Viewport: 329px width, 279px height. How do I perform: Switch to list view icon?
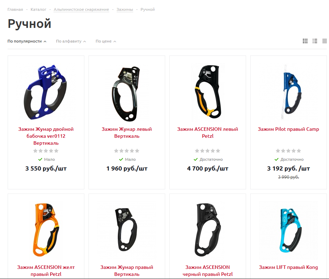coord(315,41)
